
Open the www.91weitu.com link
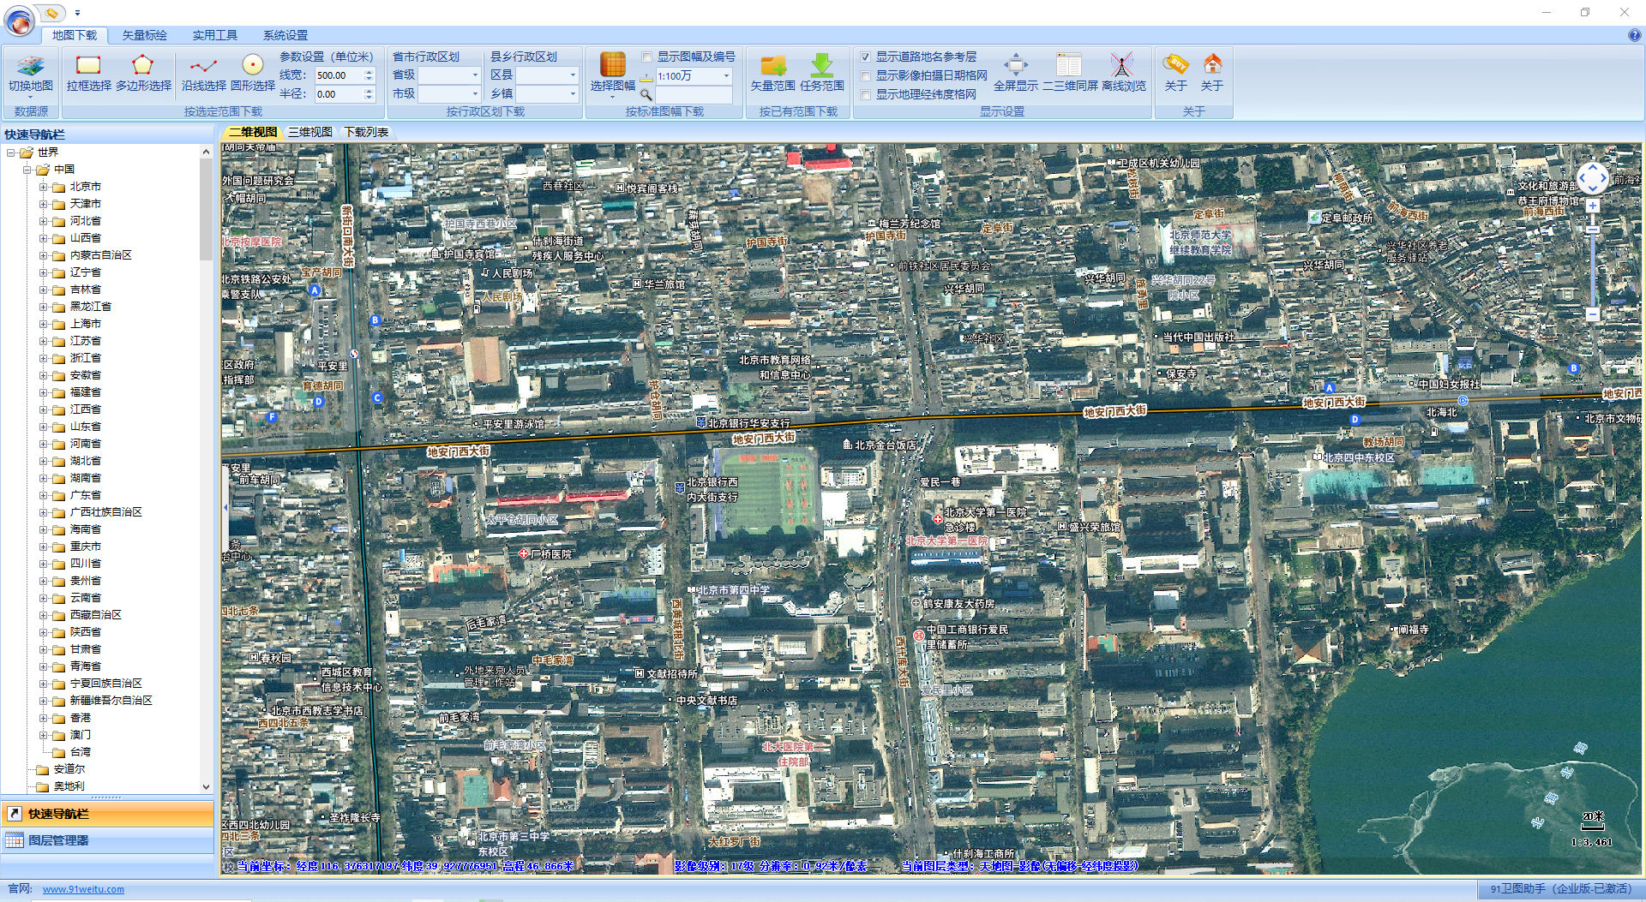pos(83,889)
